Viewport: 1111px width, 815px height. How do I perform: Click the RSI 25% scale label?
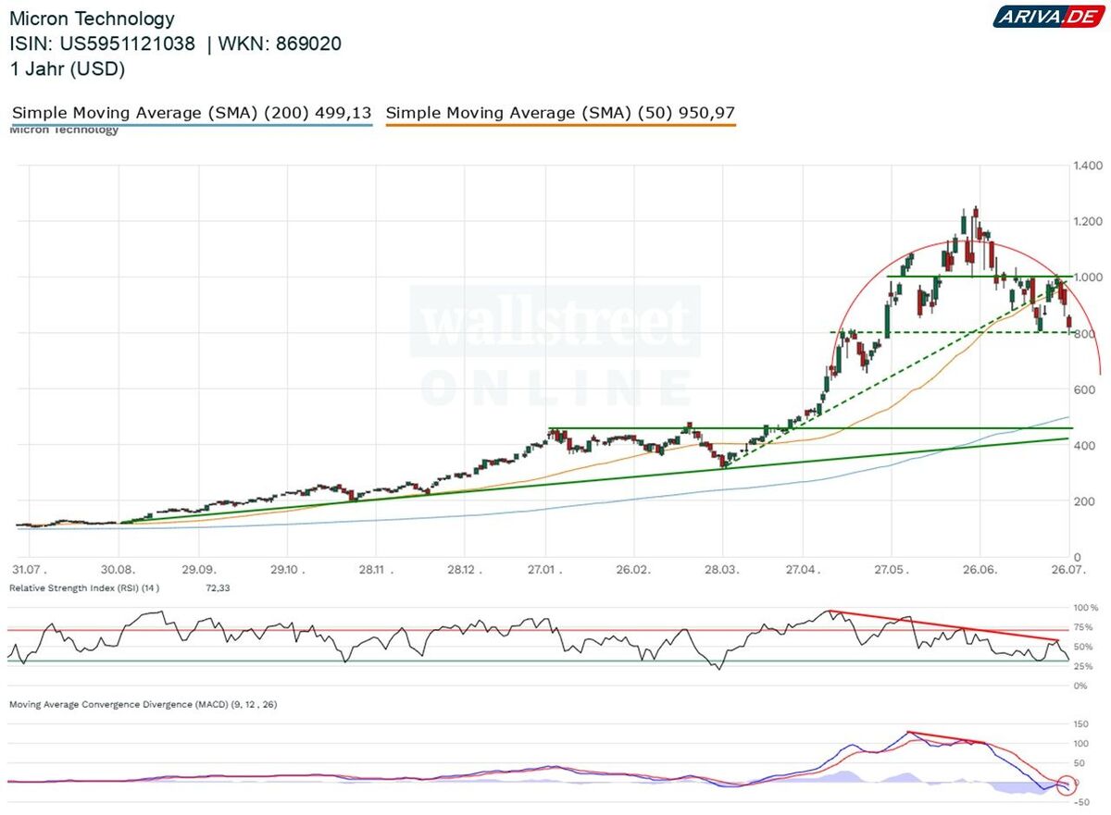point(1083,666)
